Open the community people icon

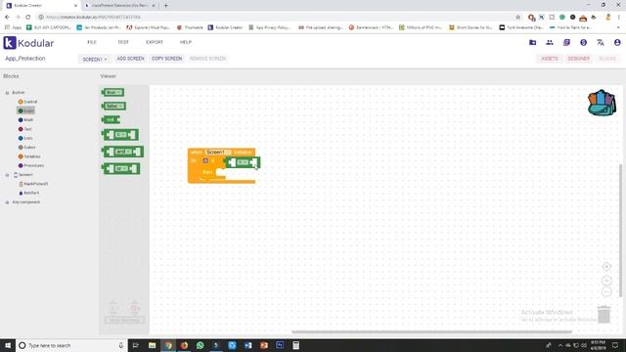coord(550,42)
